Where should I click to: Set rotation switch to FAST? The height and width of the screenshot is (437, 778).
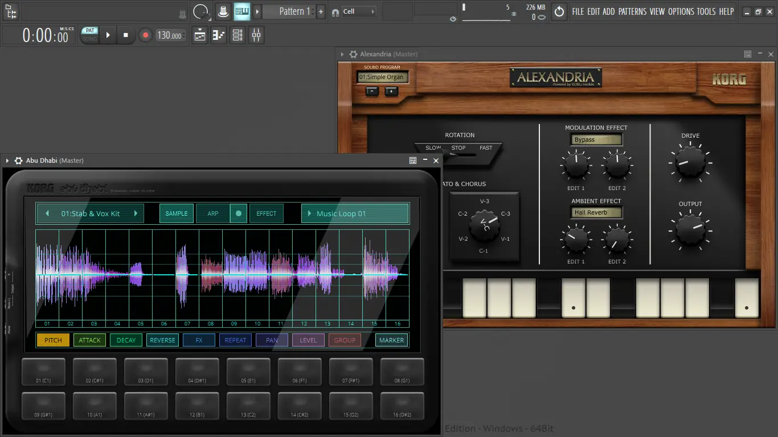[486, 148]
